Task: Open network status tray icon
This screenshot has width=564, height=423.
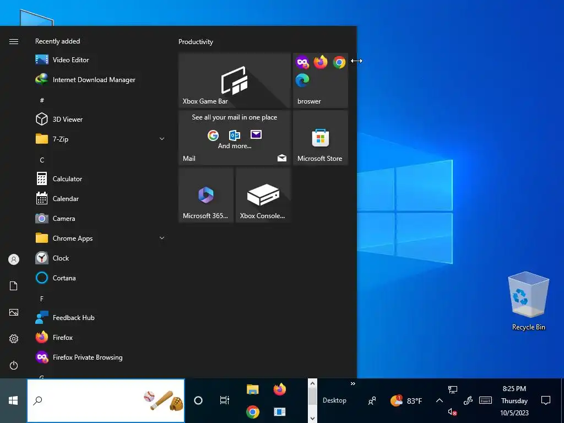Action: point(453,389)
